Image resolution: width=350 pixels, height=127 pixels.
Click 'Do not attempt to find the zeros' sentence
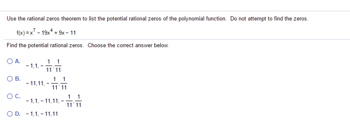click(269, 19)
